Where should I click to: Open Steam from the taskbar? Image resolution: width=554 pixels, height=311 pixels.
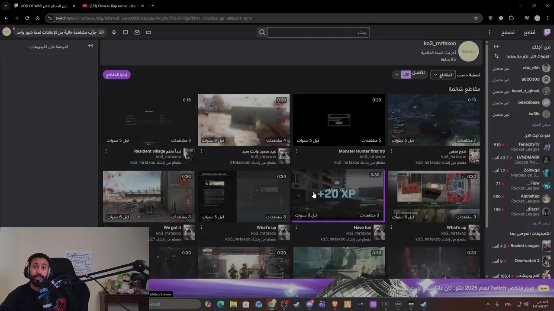click(296, 304)
